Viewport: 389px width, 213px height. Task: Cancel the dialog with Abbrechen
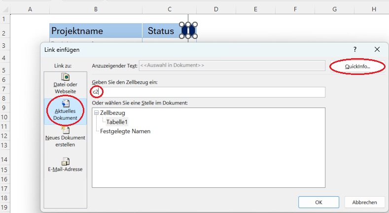tap(364, 202)
